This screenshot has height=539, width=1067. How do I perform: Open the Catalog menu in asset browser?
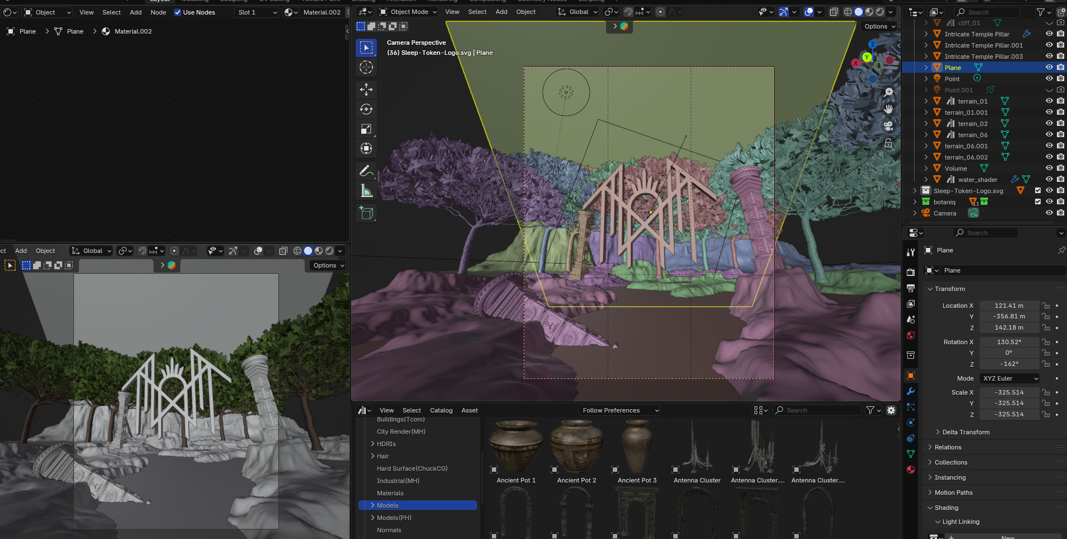point(441,410)
